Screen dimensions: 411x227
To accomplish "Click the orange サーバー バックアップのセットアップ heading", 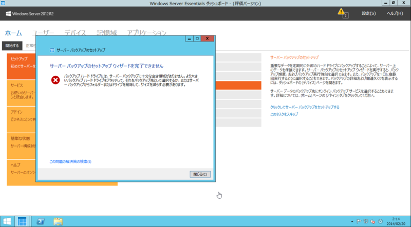I will 294,57.
